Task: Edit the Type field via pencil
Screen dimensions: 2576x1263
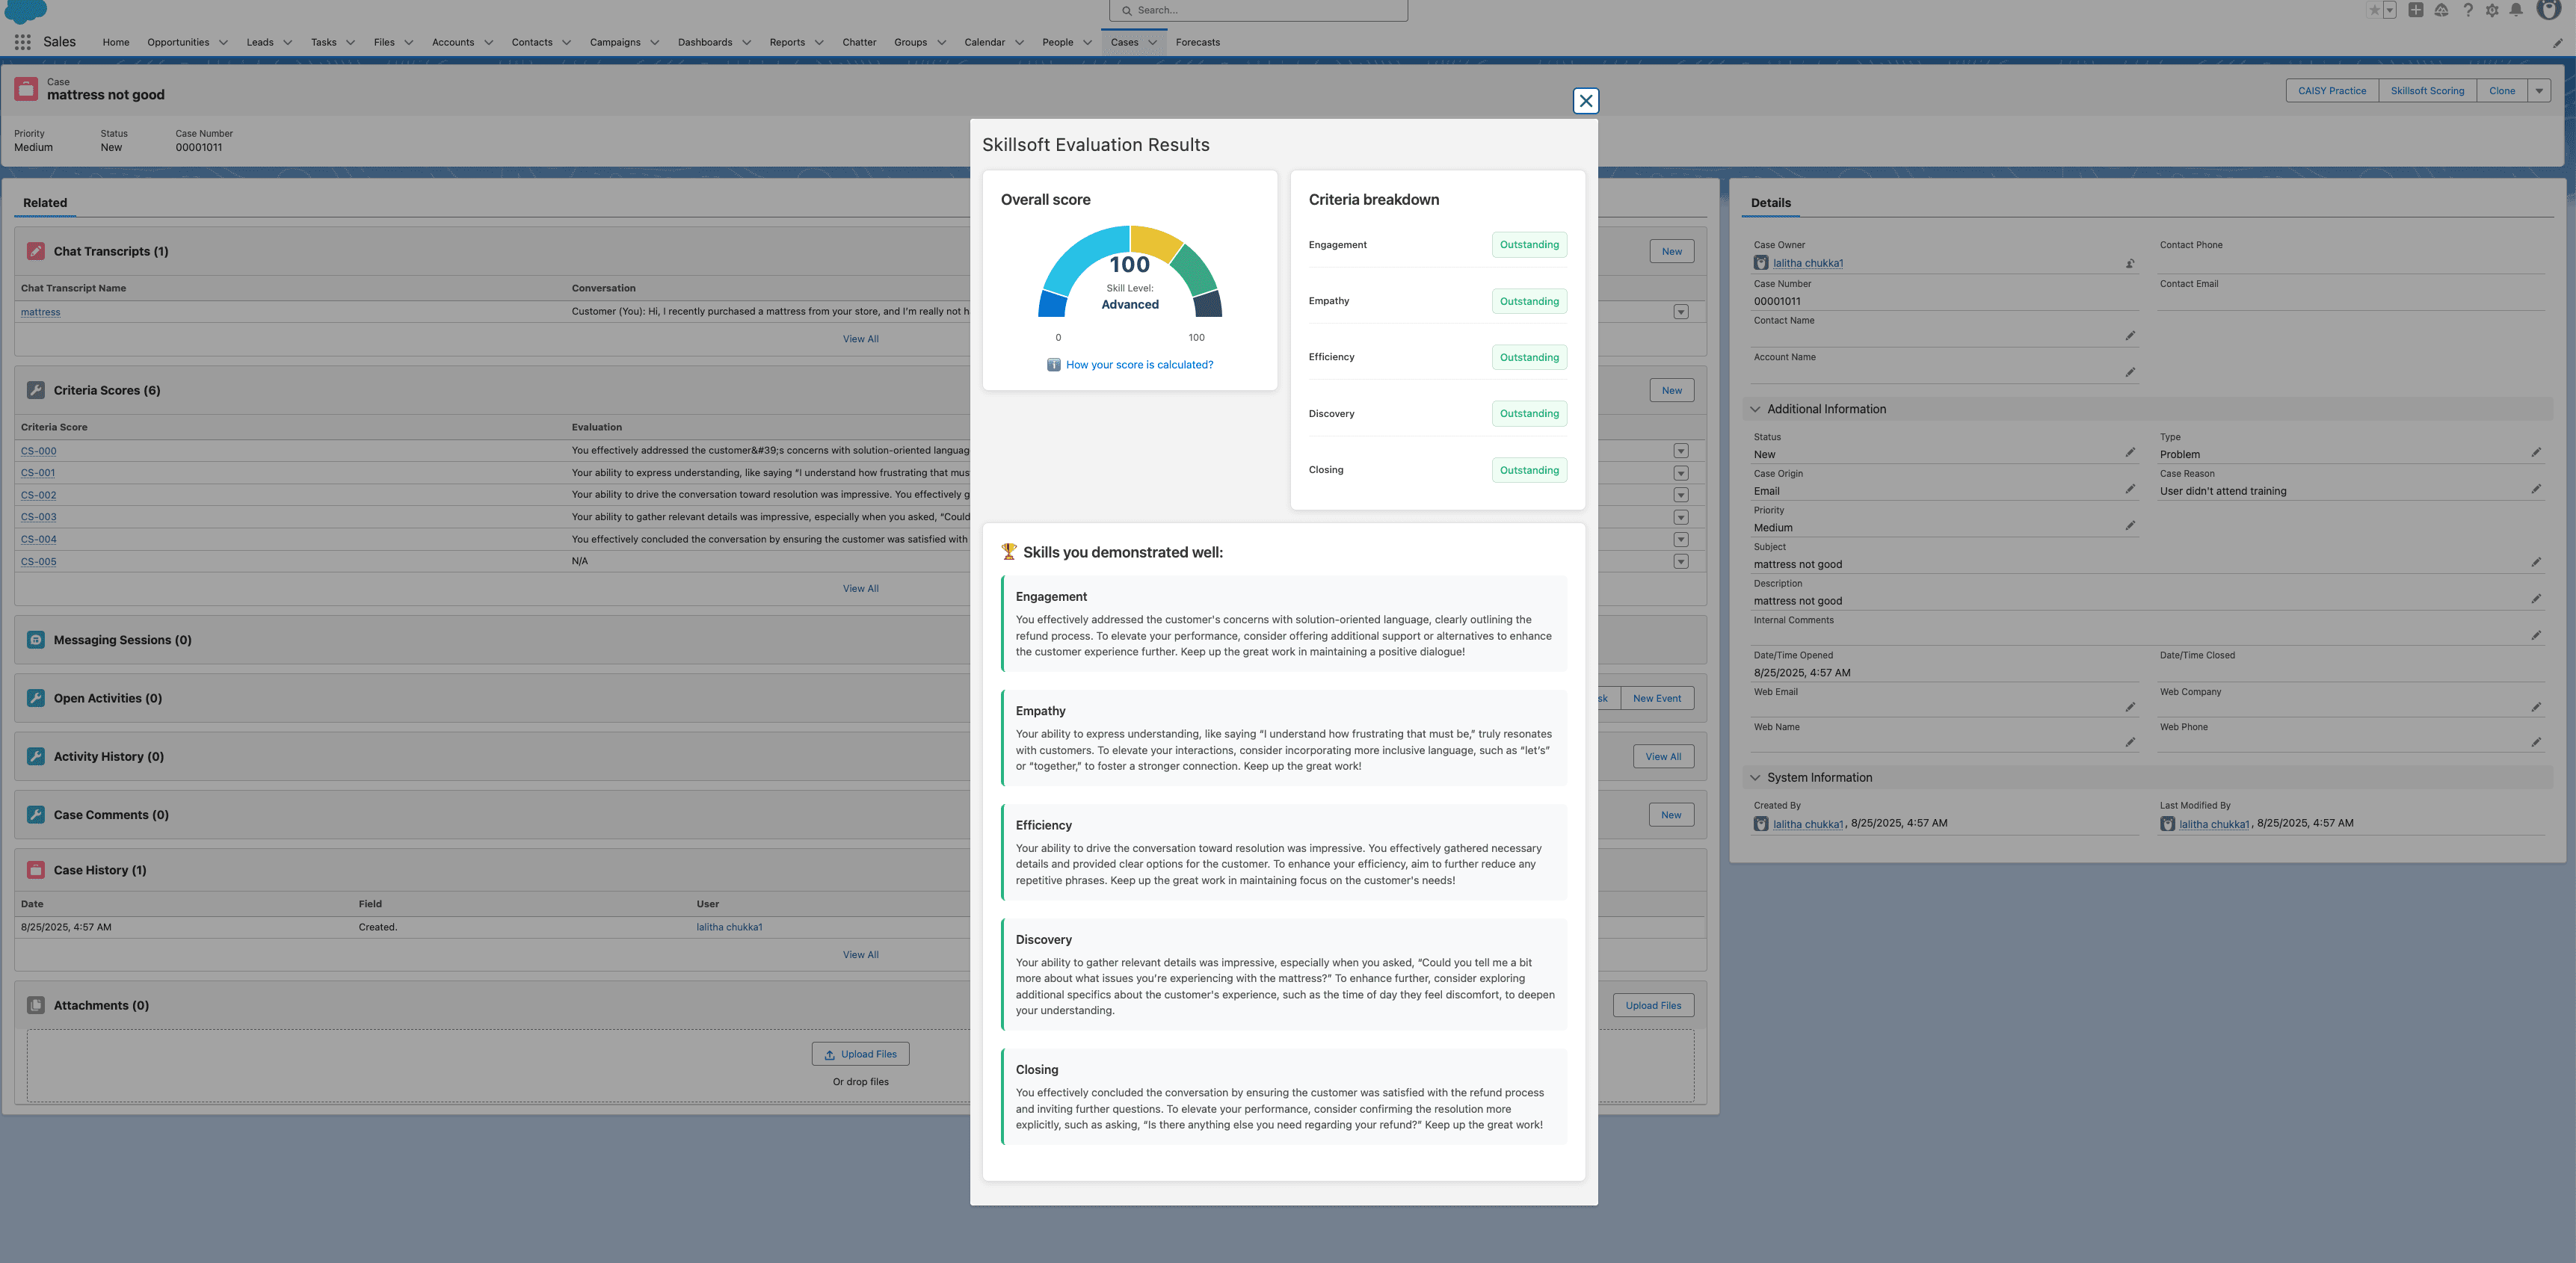Action: (2536, 453)
